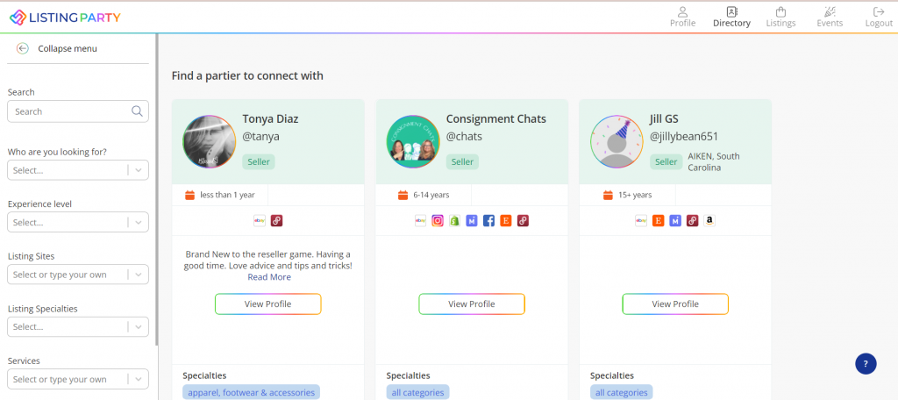Screen dimensions: 898x400
Task: Click the Etsy icon on Jill GS card
Action: pos(658,221)
